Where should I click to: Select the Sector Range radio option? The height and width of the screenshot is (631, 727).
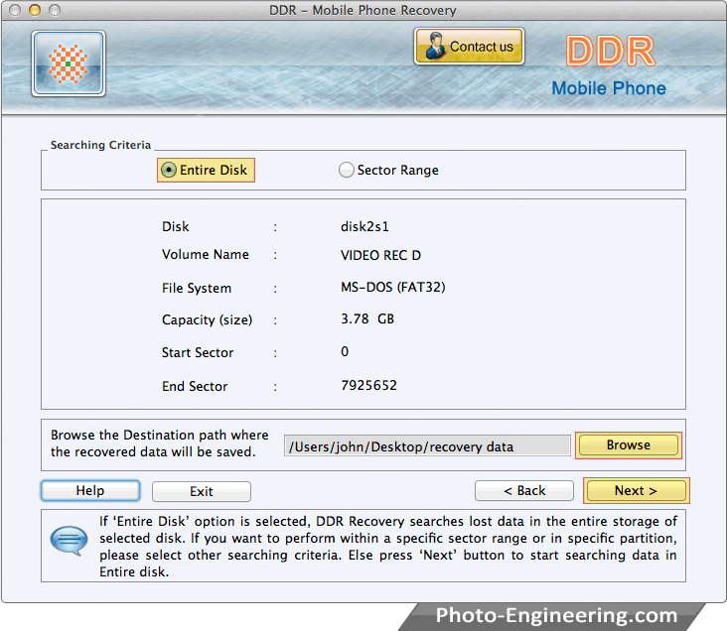click(x=388, y=170)
